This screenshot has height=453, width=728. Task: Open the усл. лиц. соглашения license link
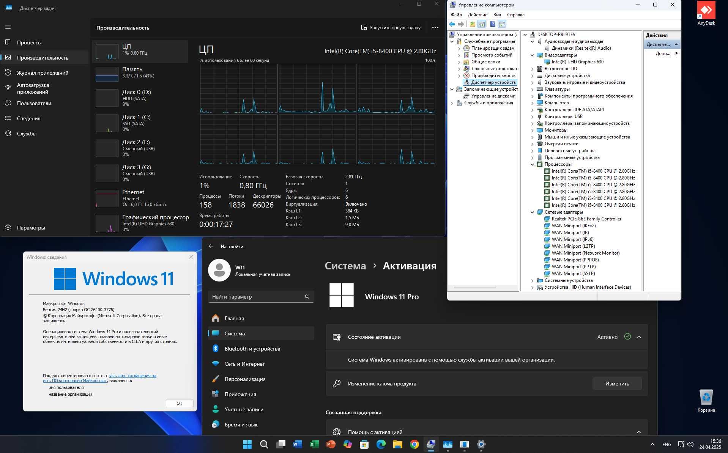pos(132,376)
